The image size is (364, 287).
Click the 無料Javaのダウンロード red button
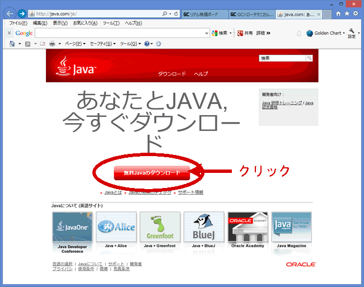pos(152,173)
